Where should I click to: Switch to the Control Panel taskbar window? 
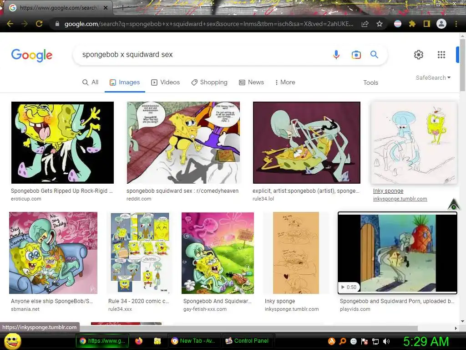point(247,341)
